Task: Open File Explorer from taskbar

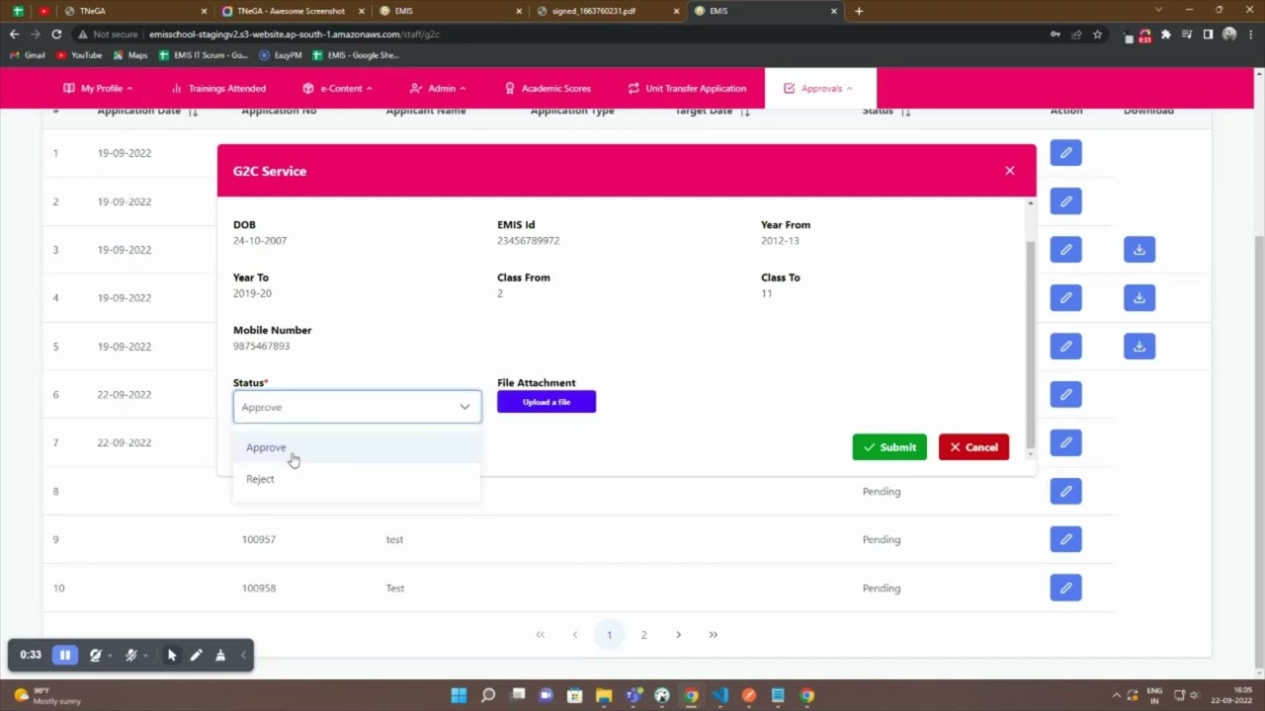Action: [x=604, y=695]
